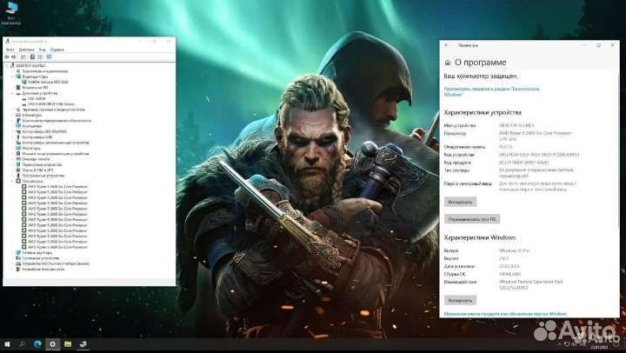Expand Компоненты программного обеспечения category
Screen dimensions: 626x353
[x=13, y=121]
